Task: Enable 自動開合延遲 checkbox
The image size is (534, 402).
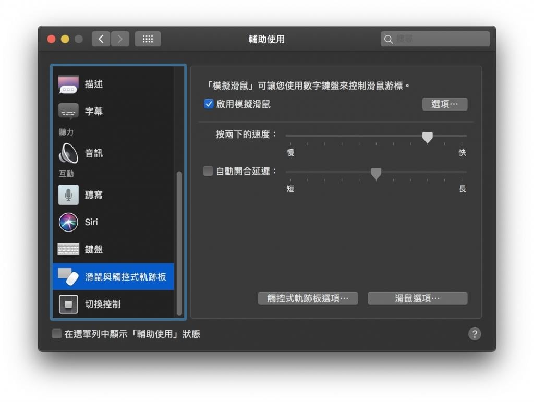Action: [x=208, y=171]
